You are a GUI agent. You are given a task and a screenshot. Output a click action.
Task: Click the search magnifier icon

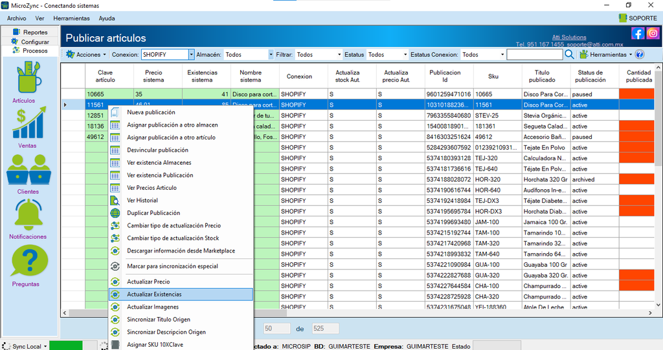click(569, 54)
